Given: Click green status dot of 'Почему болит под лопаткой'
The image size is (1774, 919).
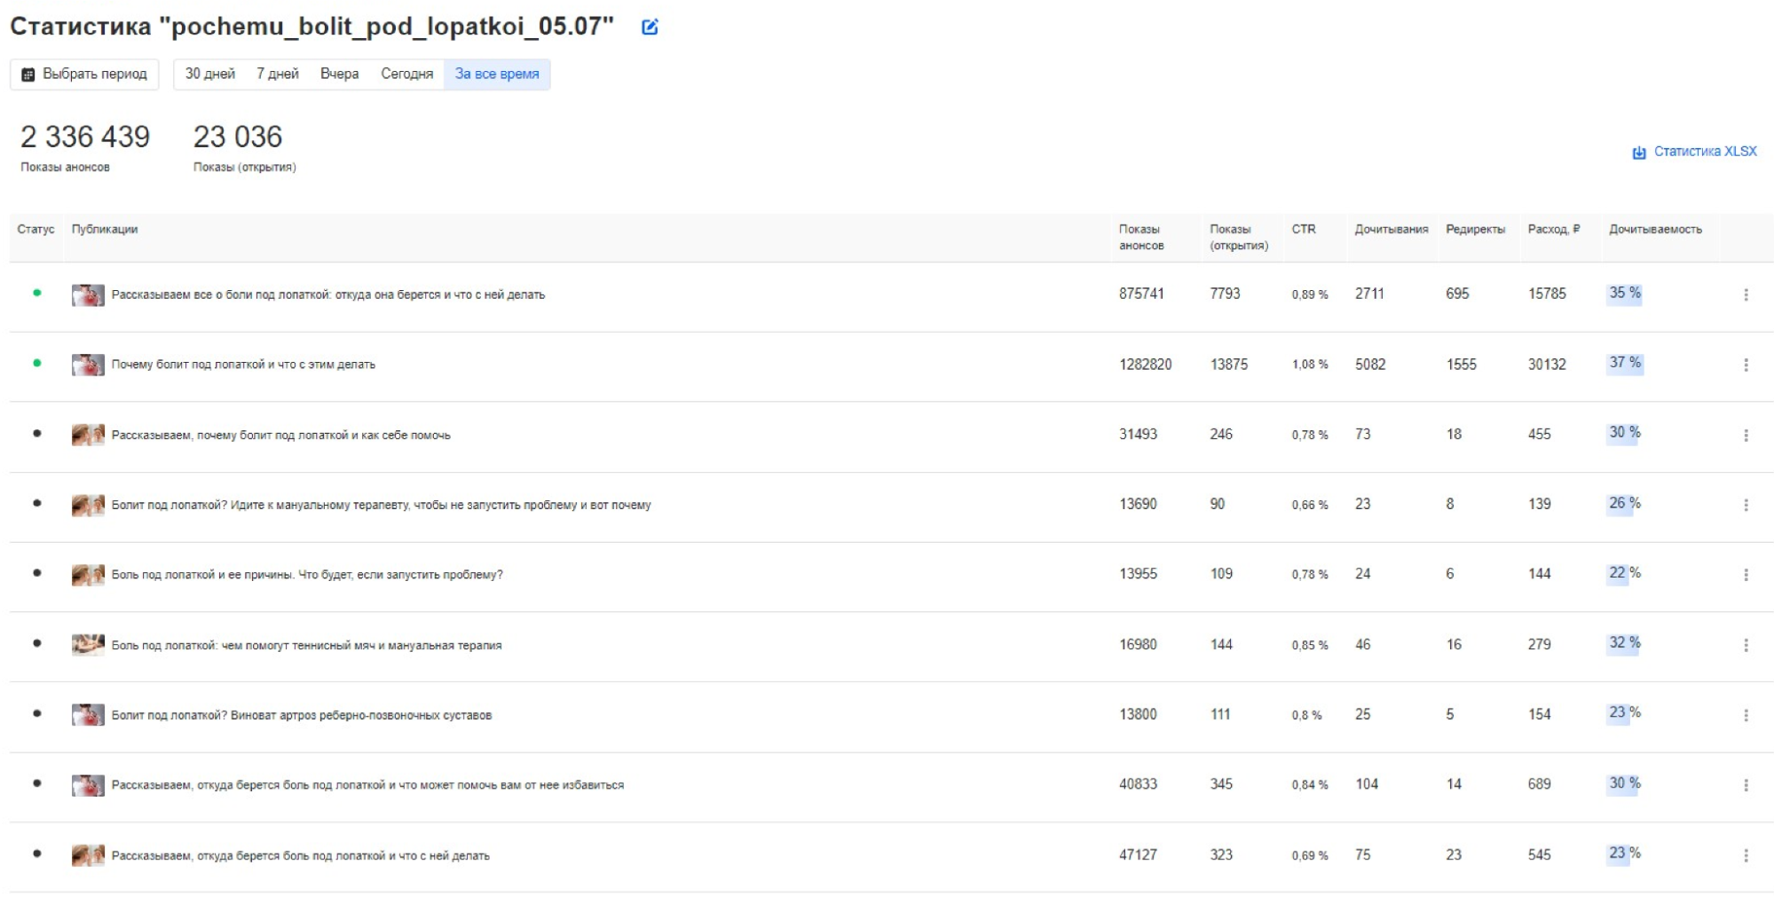Looking at the screenshot, I should pyautogui.click(x=36, y=363).
